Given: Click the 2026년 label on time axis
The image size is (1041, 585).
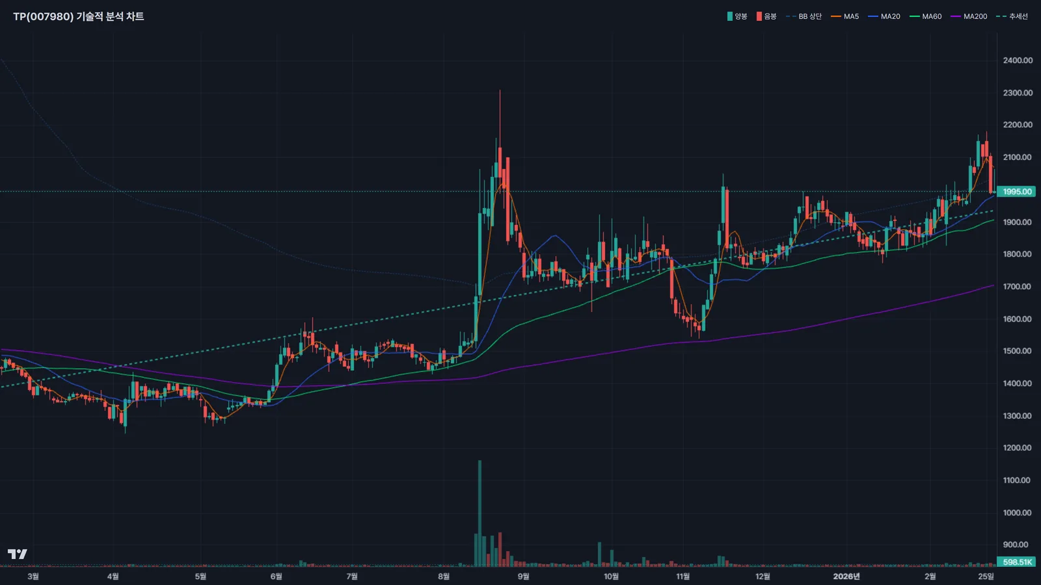Looking at the screenshot, I should 846,577.
